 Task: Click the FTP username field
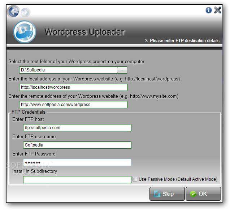coord(77,145)
